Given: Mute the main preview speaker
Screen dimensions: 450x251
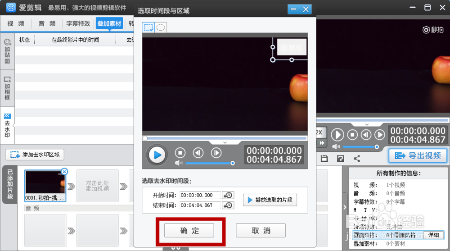Looking at the screenshot, I should [336, 146].
